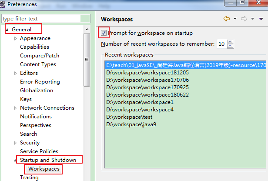This screenshot has width=268, height=181.
Task: Open Globalization preferences page
Action: click(x=37, y=90)
